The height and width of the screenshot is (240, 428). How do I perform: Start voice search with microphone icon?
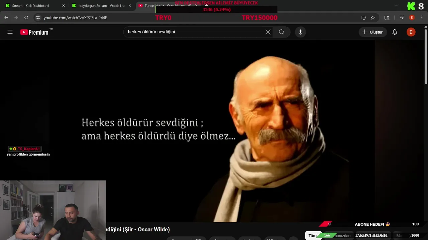pyautogui.click(x=300, y=32)
